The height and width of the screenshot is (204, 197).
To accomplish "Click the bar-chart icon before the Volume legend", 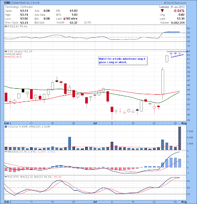I will pyautogui.click(x=6, y=126).
